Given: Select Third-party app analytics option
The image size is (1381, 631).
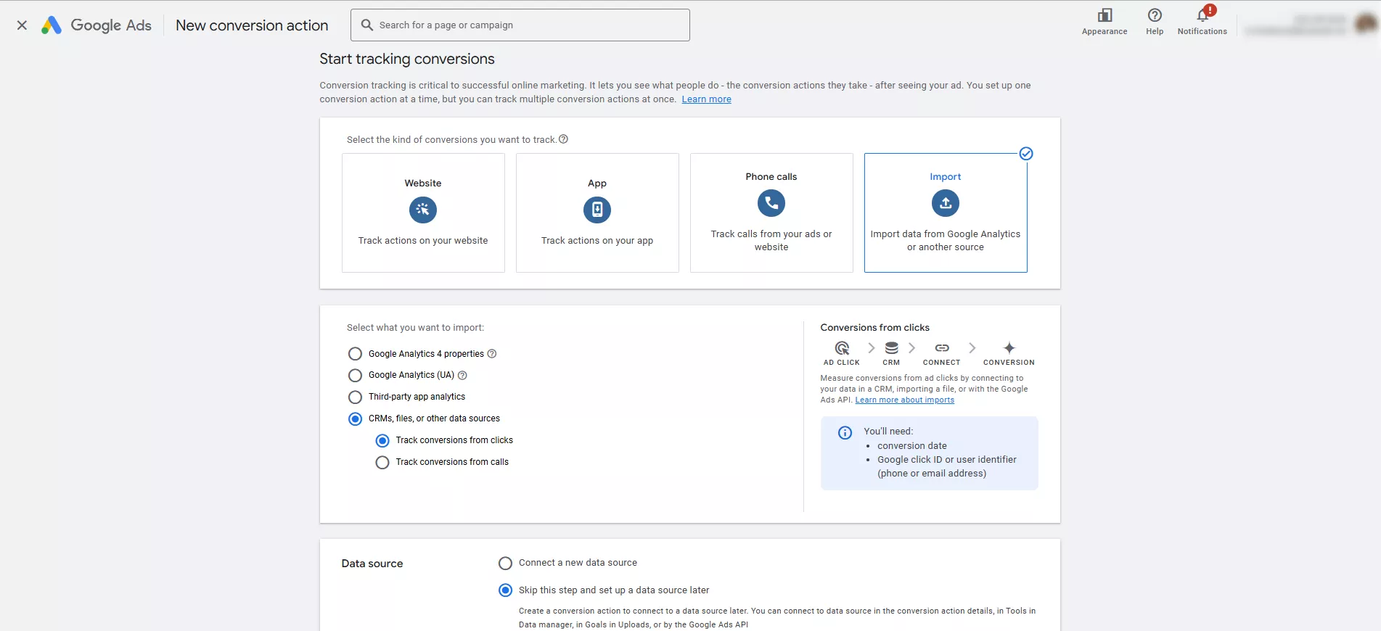Looking at the screenshot, I should coord(355,397).
